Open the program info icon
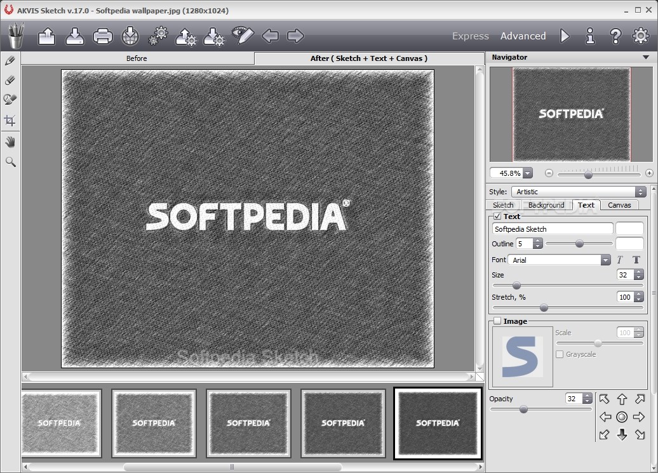This screenshot has width=658, height=473. 590,36
